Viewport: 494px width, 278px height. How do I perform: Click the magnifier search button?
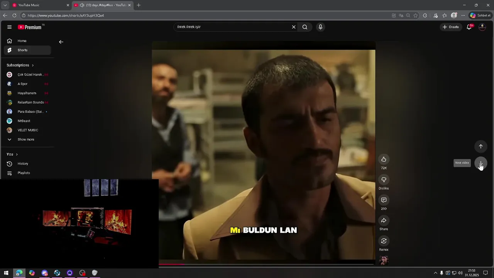pyautogui.click(x=305, y=27)
